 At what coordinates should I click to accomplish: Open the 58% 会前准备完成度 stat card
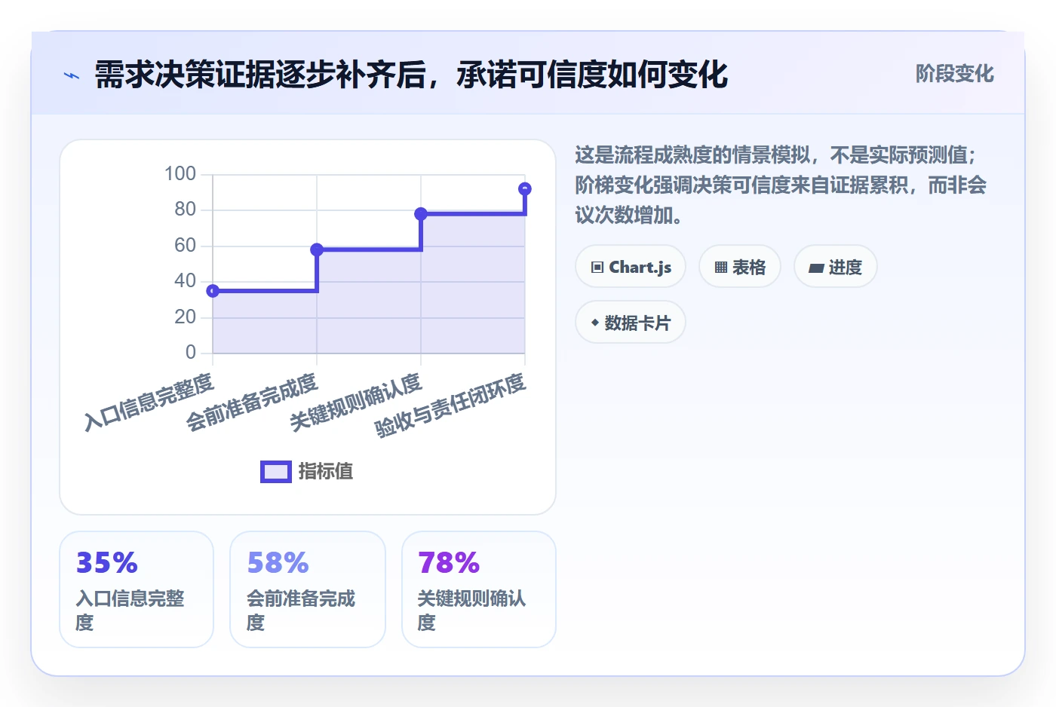pyautogui.click(x=308, y=589)
